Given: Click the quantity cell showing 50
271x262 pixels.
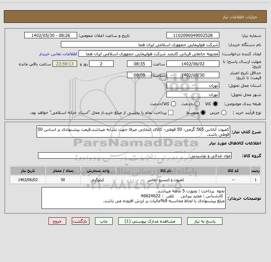Looking at the screenshot, I should [x=63, y=180].
